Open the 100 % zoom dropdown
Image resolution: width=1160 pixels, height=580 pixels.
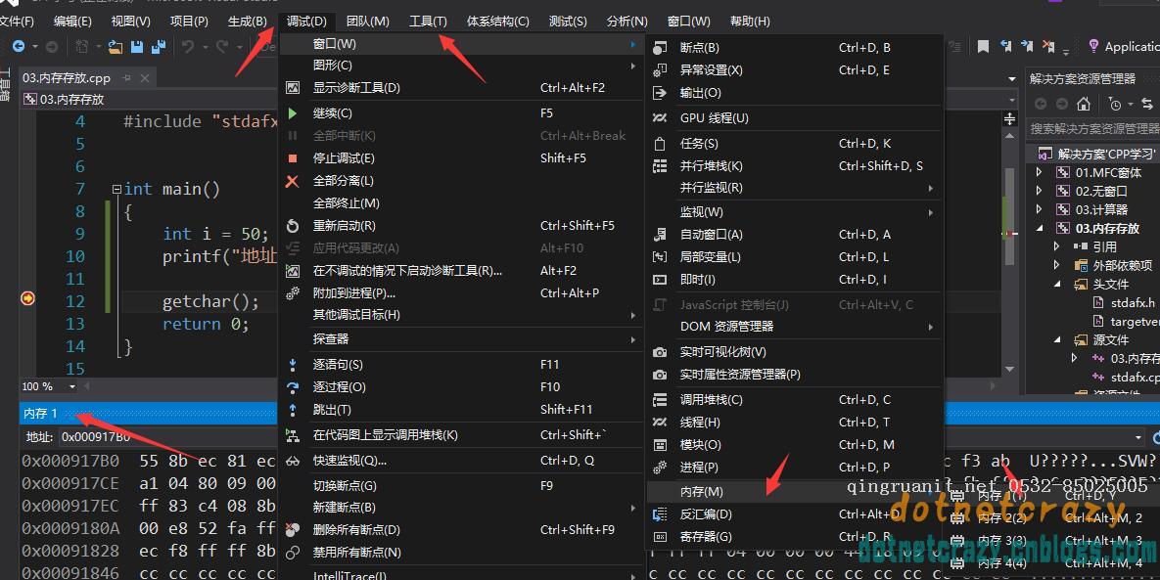pos(71,386)
